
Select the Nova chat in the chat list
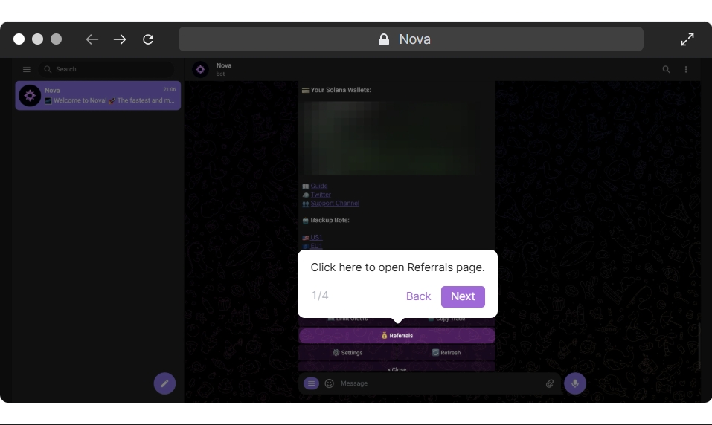[98, 96]
